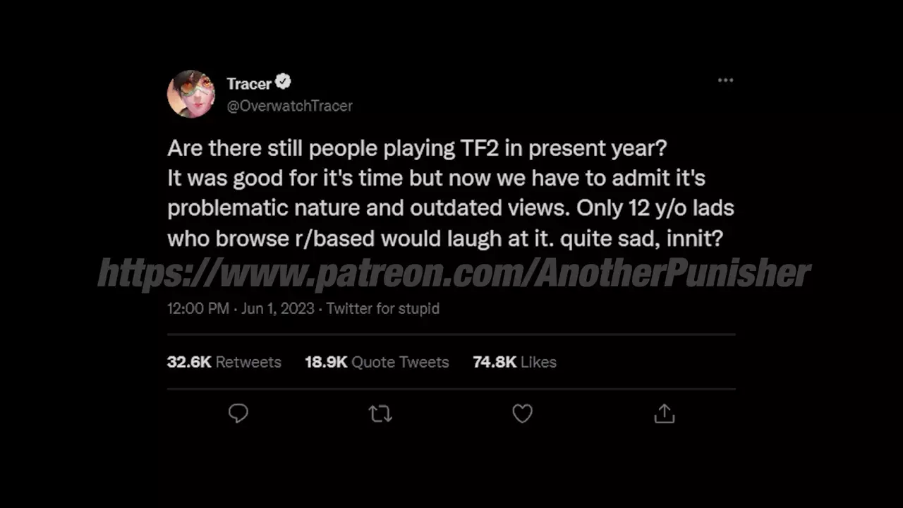Show the 74.8K Likes list
The width and height of the screenshot is (903, 508).
point(514,362)
